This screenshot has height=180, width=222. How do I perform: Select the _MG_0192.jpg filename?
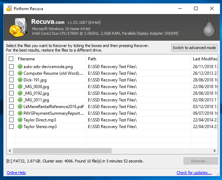[36, 93]
